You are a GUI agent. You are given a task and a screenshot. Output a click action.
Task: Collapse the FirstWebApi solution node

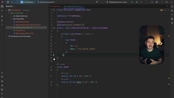pos(7,10)
